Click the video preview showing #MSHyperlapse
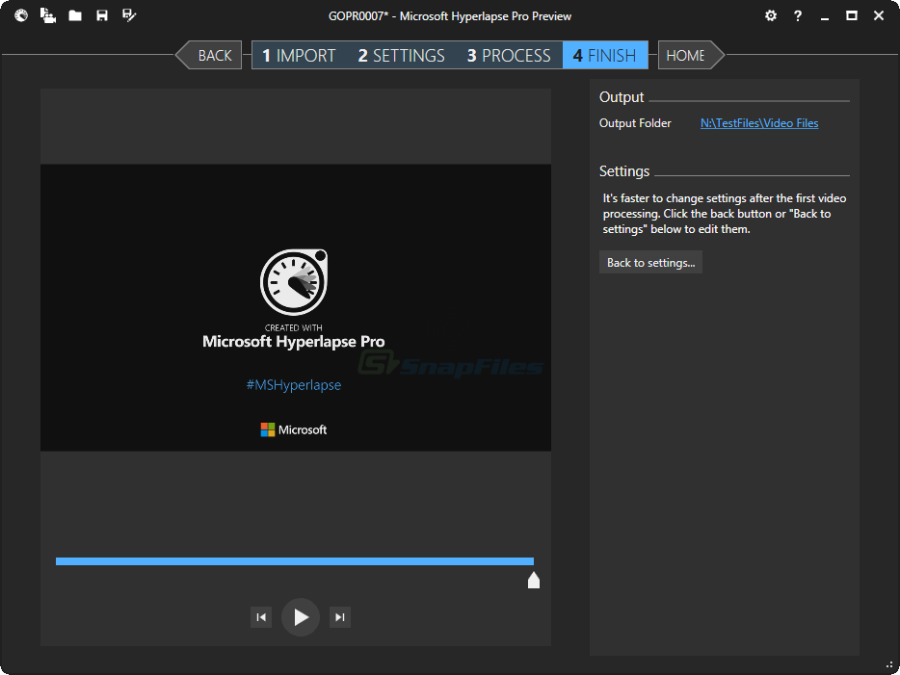The width and height of the screenshot is (900, 675). pos(295,307)
